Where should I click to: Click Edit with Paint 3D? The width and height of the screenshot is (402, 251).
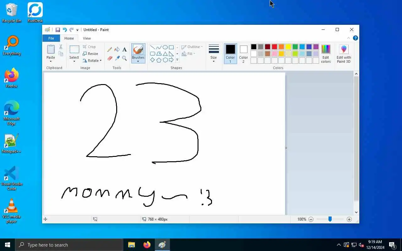tap(344, 54)
